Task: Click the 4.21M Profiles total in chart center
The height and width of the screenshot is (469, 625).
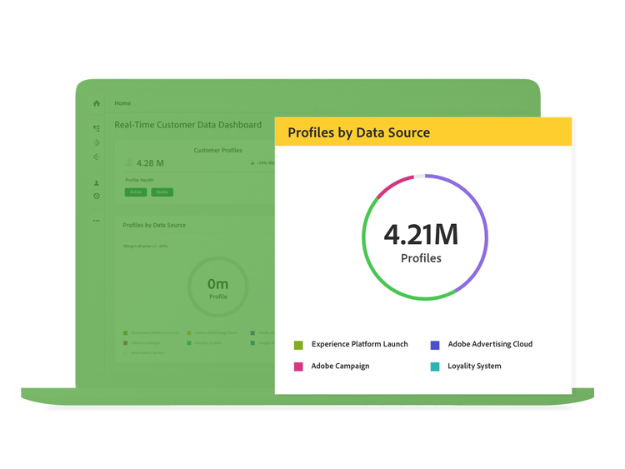Action: tap(421, 242)
